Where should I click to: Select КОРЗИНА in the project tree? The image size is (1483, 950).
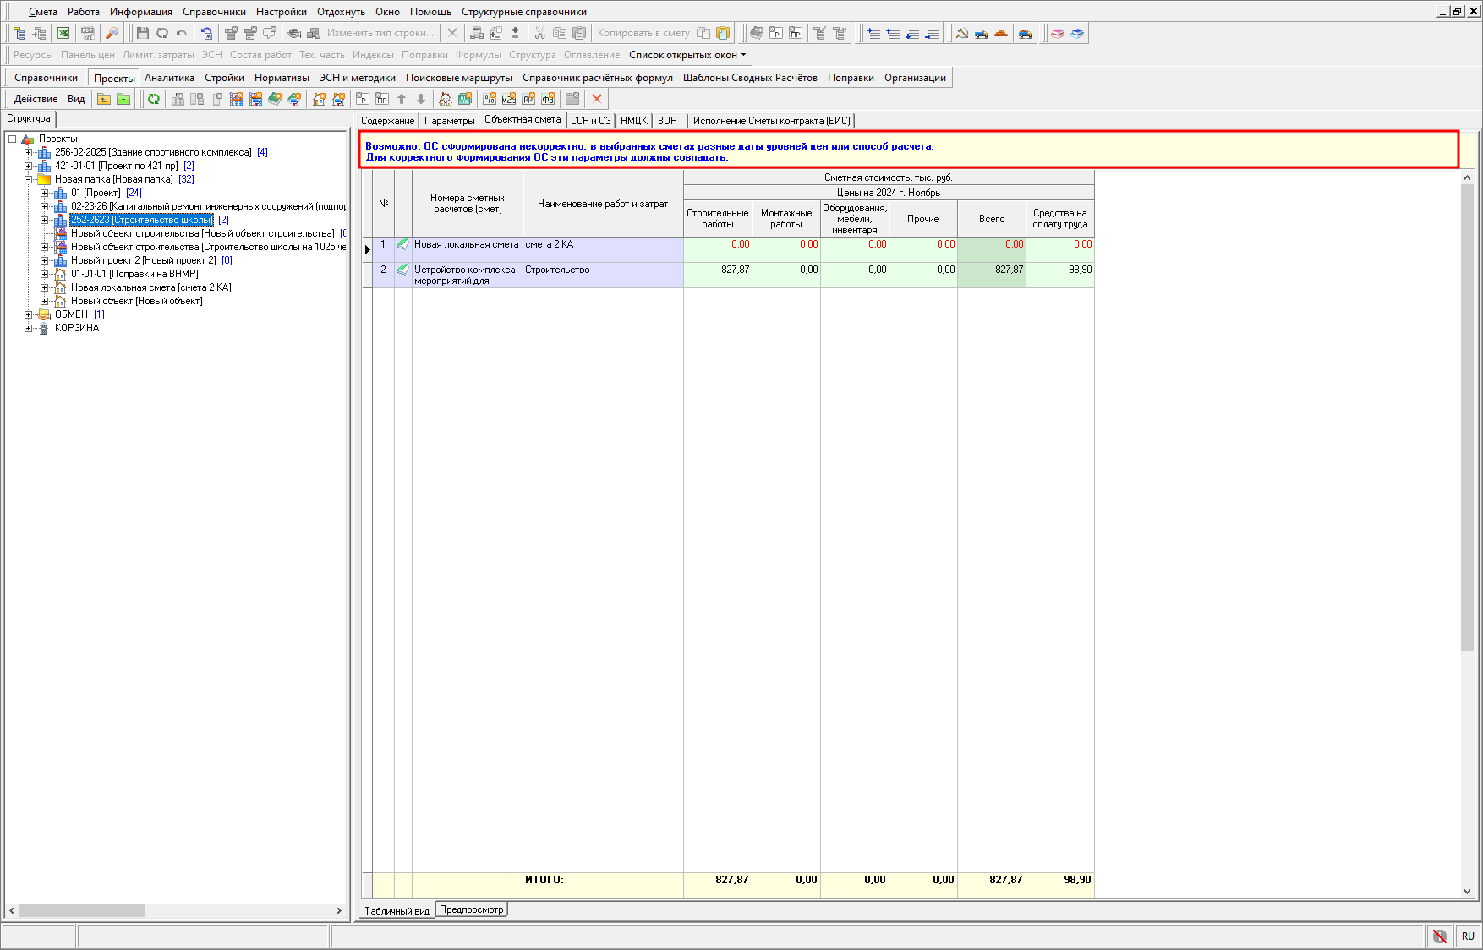pyautogui.click(x=77, y=328)
